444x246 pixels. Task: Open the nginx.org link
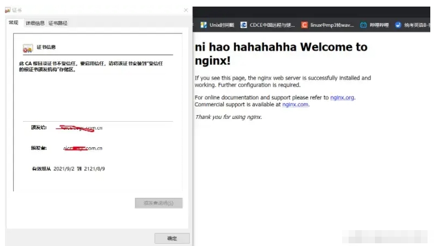coord(342,98)
